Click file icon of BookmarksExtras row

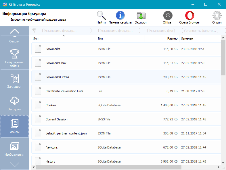click(x=38, y=77)
